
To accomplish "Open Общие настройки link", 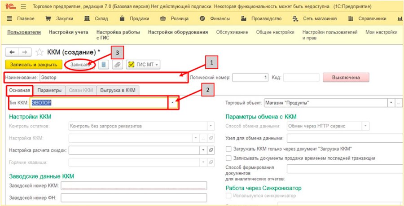I will tap(275, 32).
